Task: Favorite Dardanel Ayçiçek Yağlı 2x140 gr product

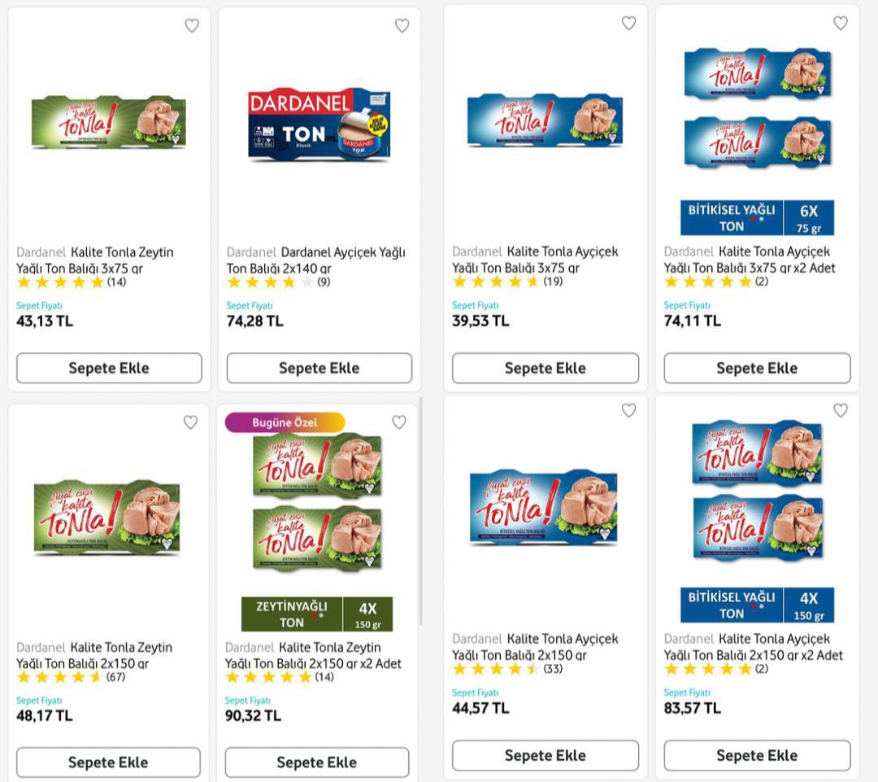Action: [x=402, y=26]
